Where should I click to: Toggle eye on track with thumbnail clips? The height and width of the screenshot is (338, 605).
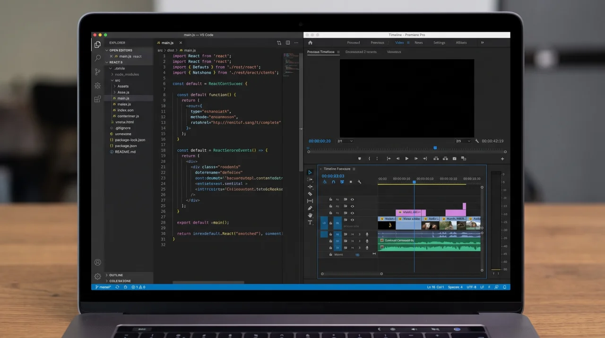352,220
